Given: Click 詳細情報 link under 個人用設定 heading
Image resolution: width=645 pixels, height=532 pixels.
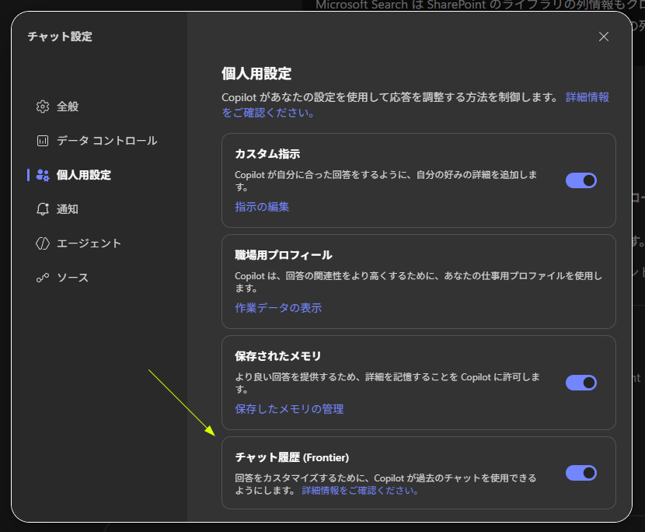Looking at the screenshot, I should [587, 97].
